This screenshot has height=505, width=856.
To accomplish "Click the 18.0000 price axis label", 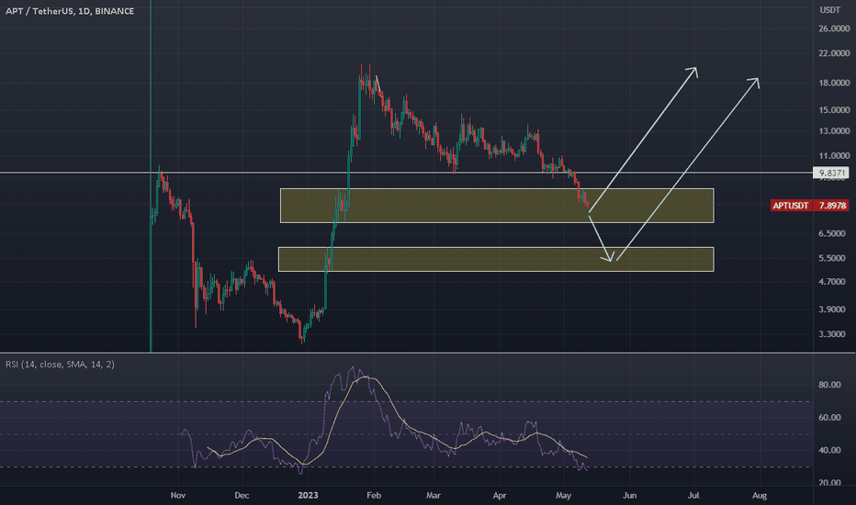I will (x=834, y=83).
